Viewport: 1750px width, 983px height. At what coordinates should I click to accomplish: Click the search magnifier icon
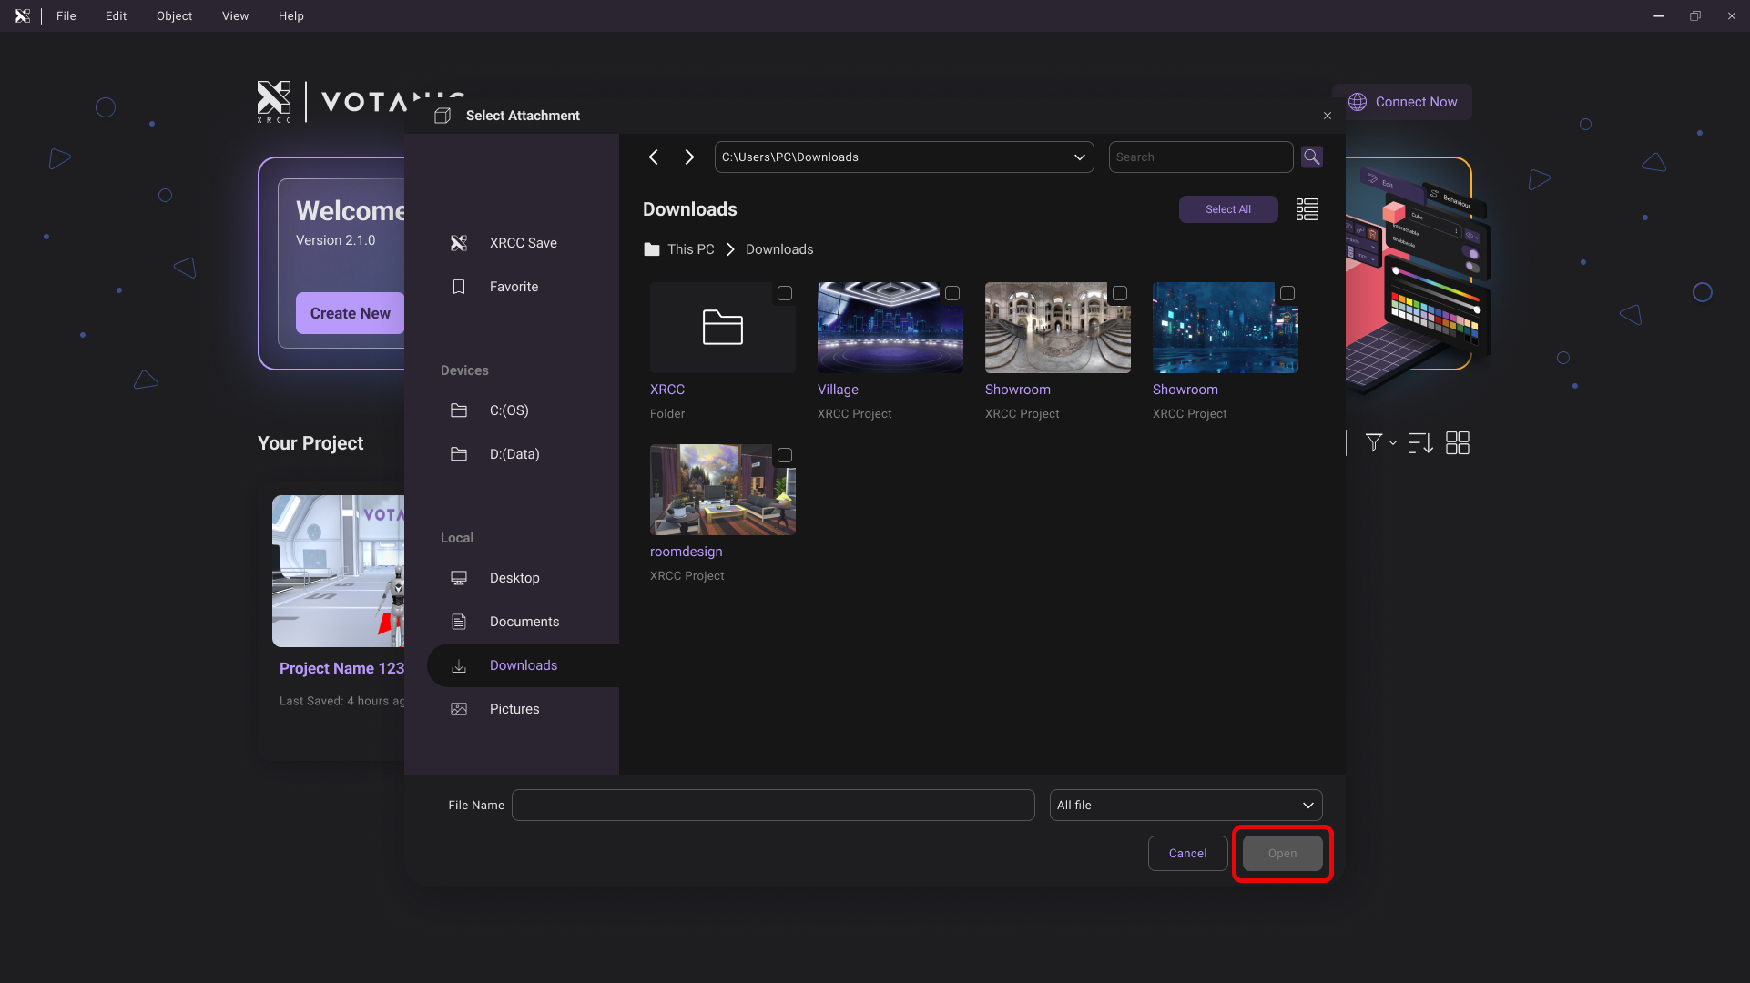click(x=1311, y=157)
